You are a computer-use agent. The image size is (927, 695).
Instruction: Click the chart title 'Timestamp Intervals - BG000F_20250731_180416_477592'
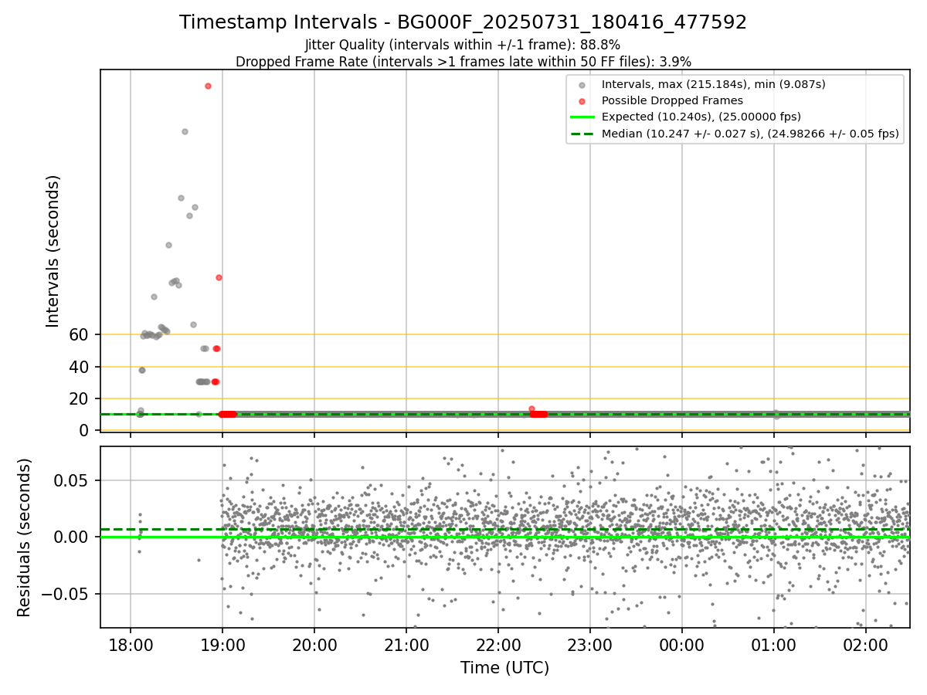[463, 22]
